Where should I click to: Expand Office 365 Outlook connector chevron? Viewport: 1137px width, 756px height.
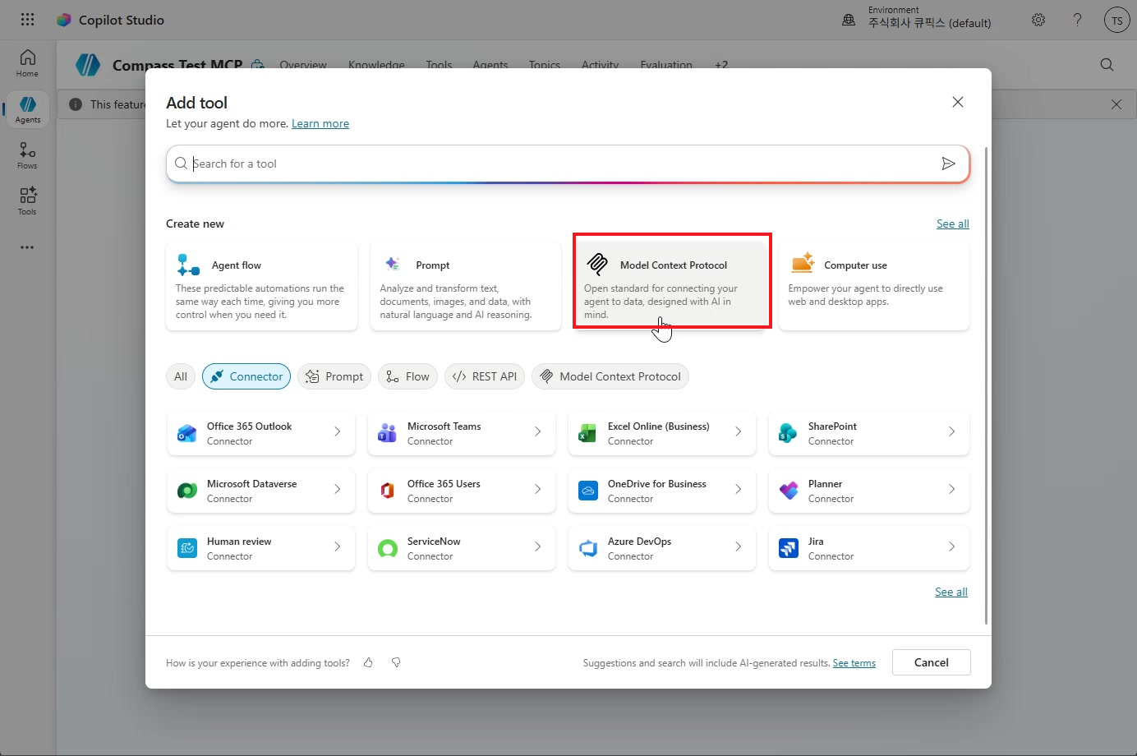(338, 431)
